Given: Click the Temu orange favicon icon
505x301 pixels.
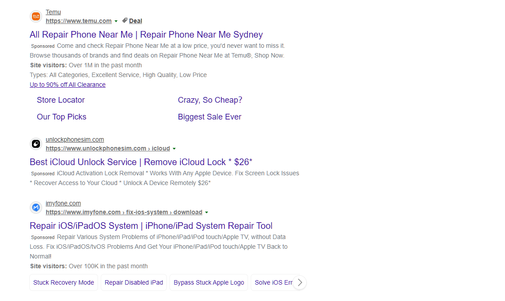Looking at the screenshot, I should pos(36,16).
